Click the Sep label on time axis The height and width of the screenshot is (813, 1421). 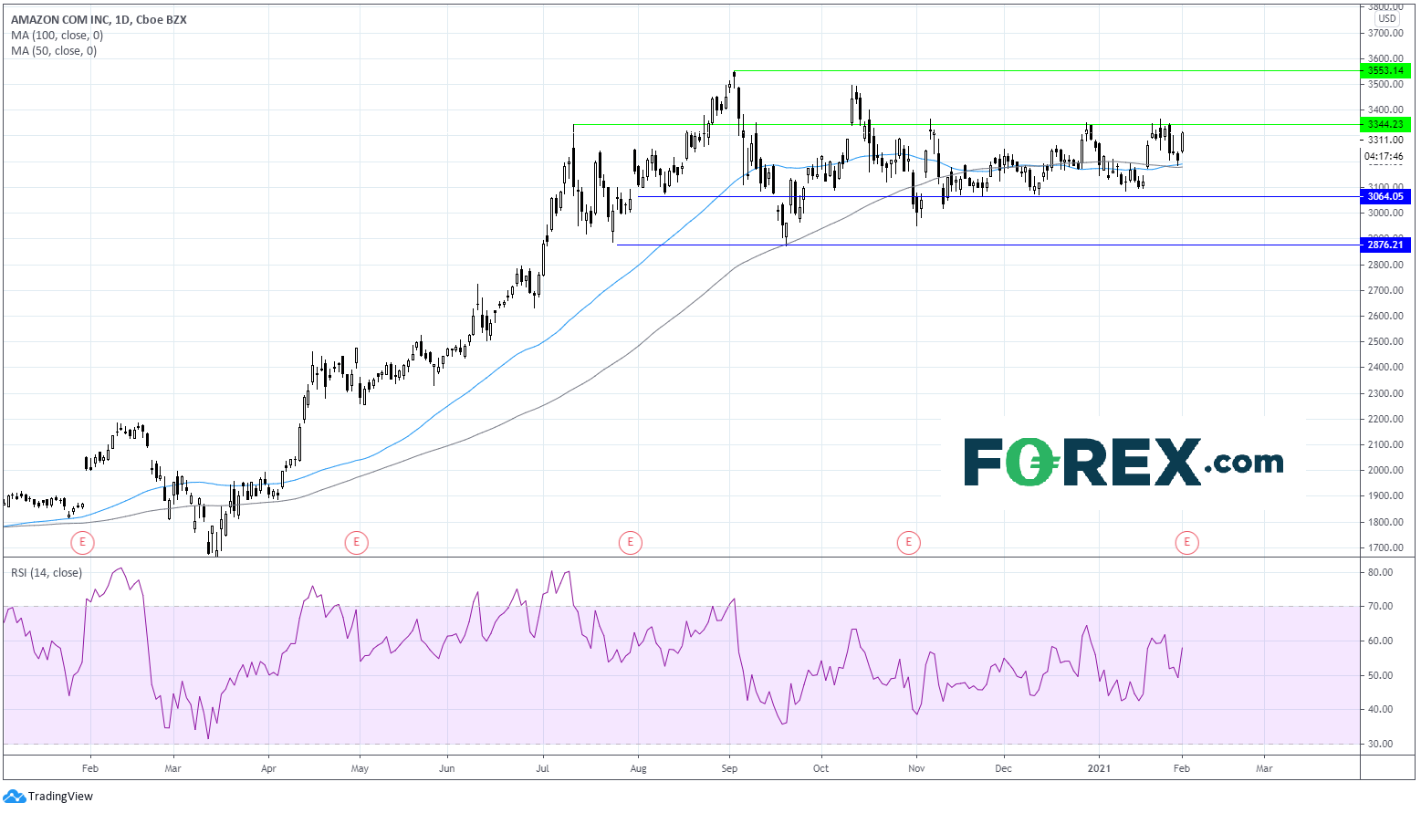pyautogui.click(x=729, y=768)
